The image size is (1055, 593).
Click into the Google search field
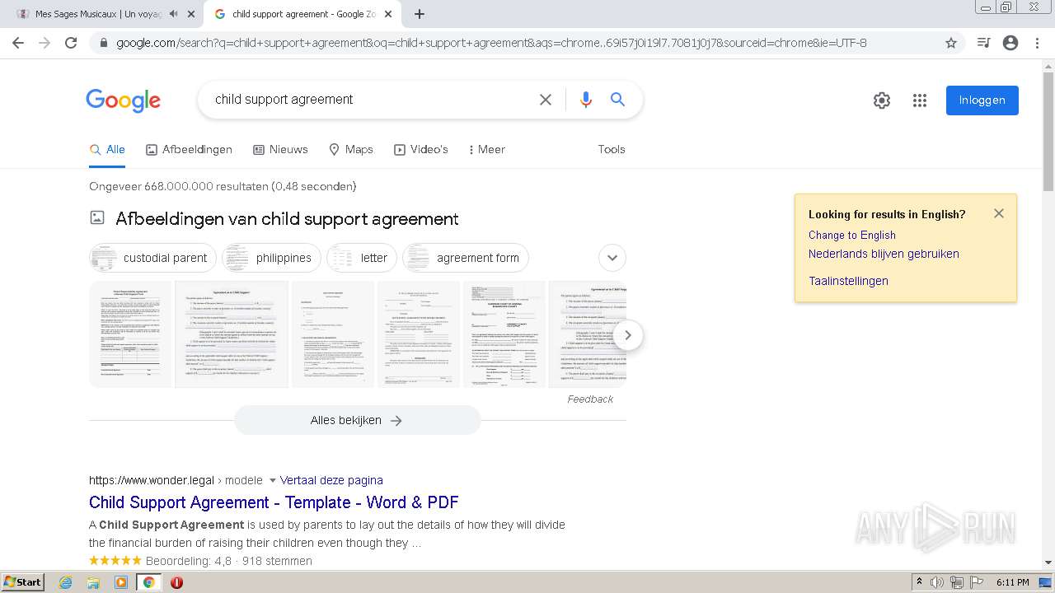(371, 100)
